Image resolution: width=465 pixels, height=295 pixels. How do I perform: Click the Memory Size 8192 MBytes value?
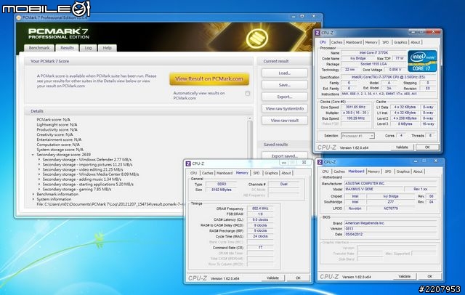click(221, 190)
